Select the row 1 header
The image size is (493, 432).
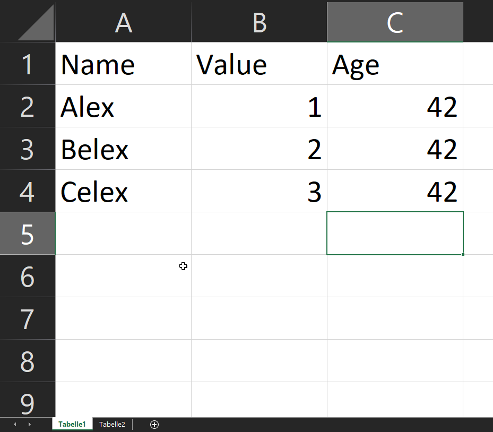click(x=27, y=64)
